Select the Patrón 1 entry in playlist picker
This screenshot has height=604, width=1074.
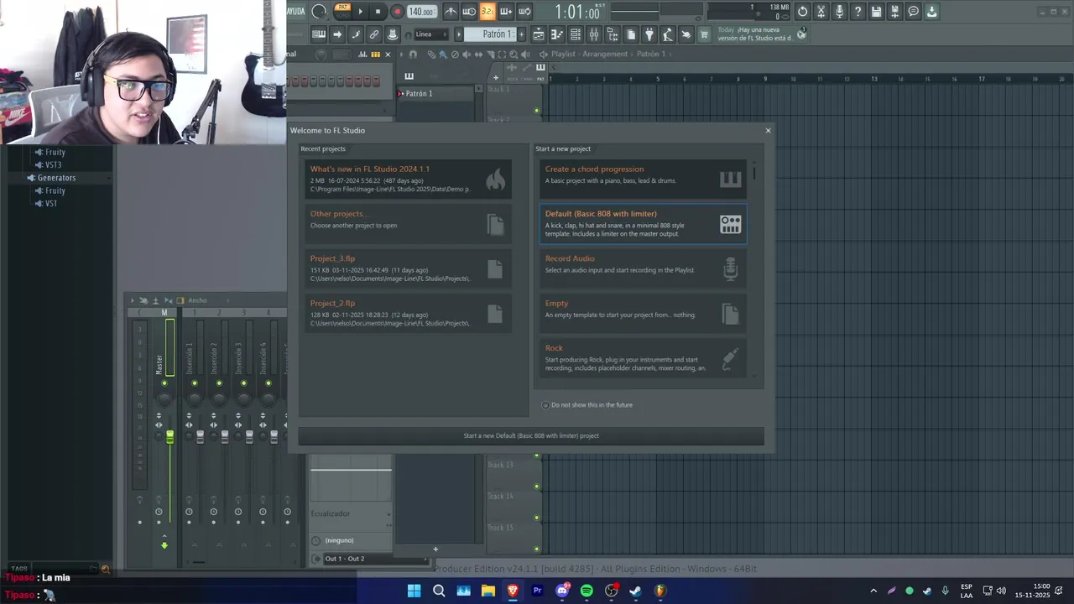[x=435, y=93]
